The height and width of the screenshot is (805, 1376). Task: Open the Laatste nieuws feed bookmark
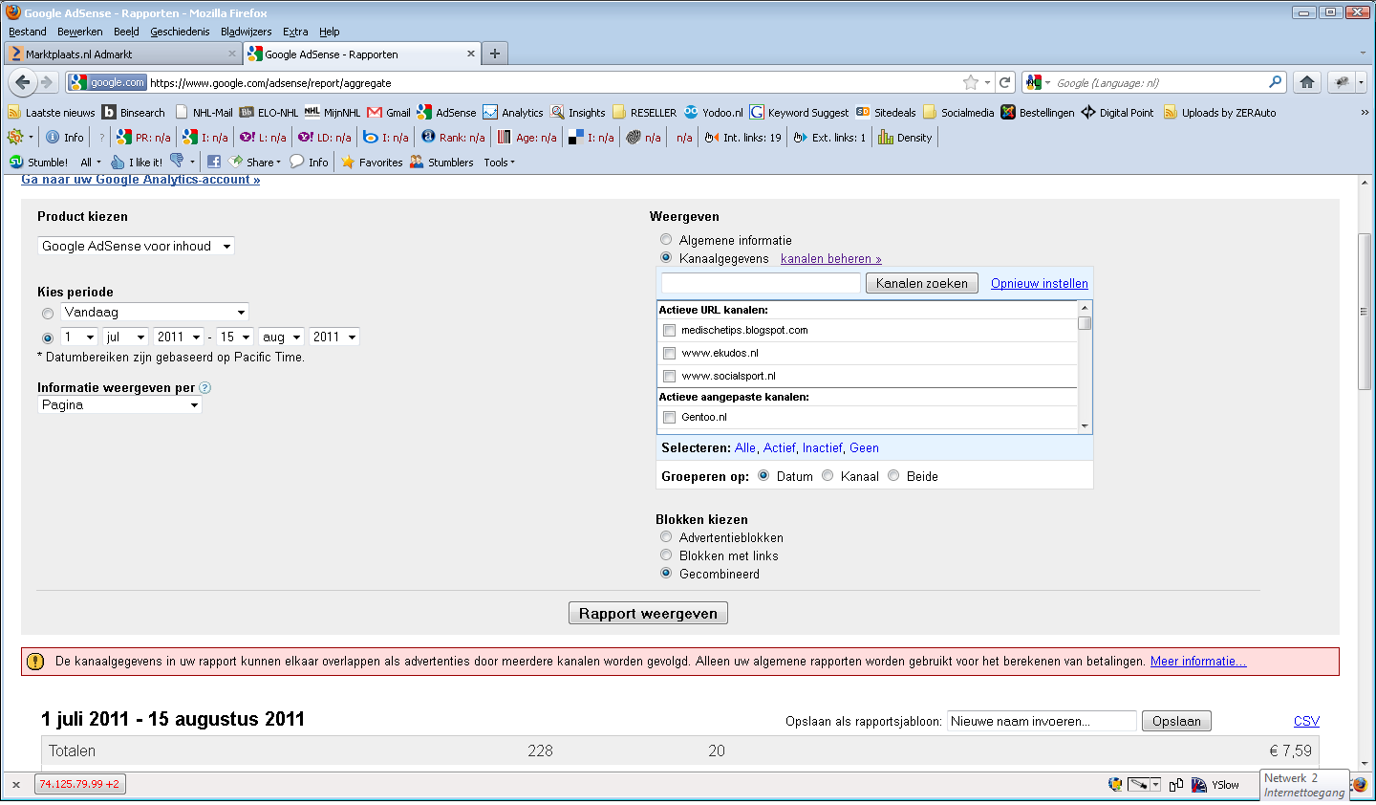(52, 113)
